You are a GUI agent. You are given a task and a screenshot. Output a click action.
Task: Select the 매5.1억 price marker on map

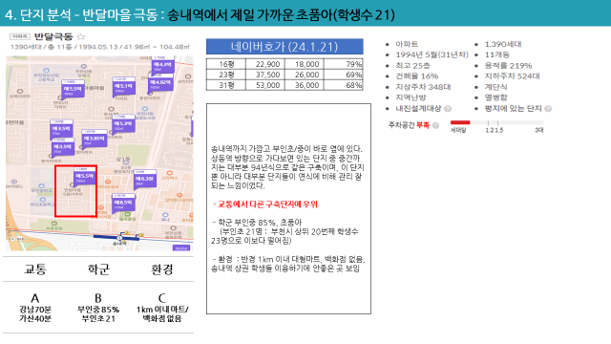pos(124,87)
